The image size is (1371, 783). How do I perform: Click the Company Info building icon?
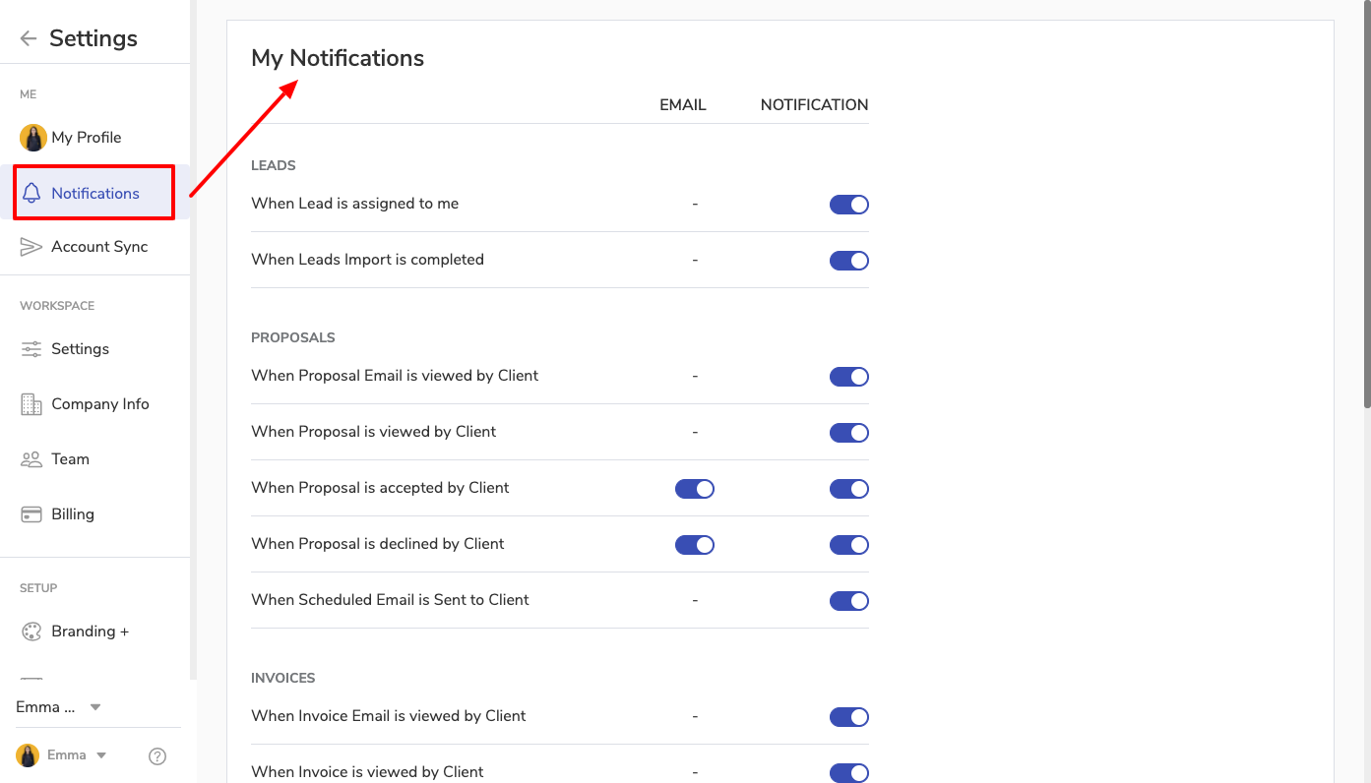[x=31, y=404]
